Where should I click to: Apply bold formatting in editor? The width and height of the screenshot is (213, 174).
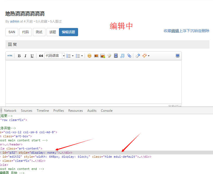[x=19, y=56]
